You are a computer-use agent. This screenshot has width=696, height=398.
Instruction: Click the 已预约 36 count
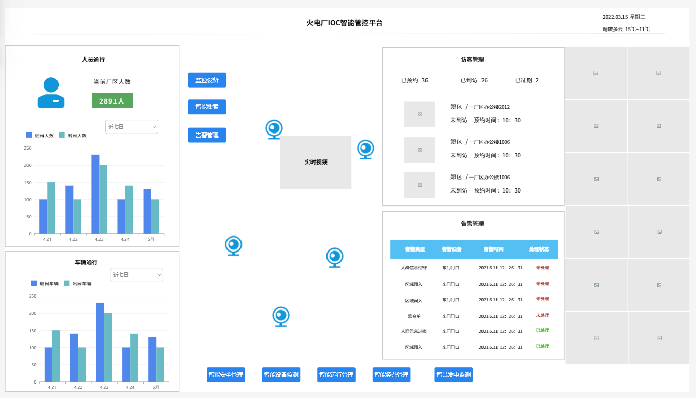click(415, 80)
